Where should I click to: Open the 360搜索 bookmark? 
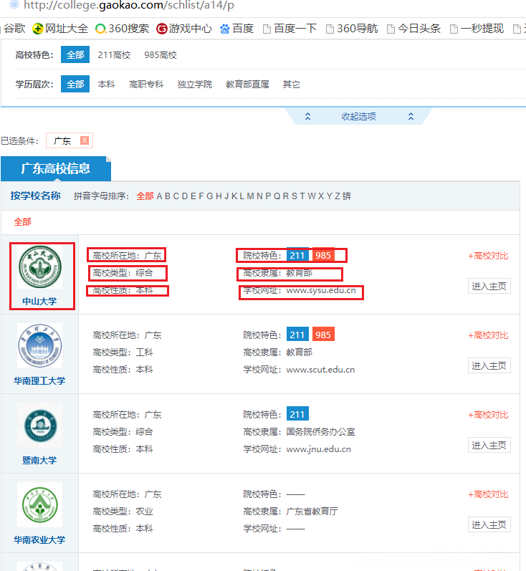(122, 29)
